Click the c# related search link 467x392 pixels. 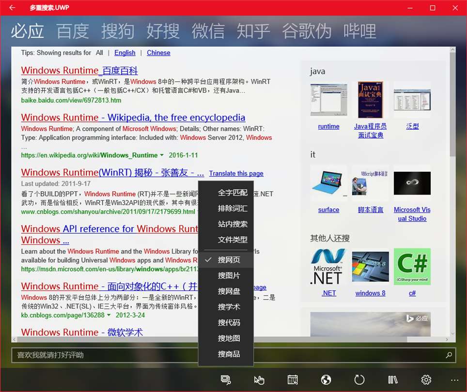pyautogui.click(x=412, y=293)
